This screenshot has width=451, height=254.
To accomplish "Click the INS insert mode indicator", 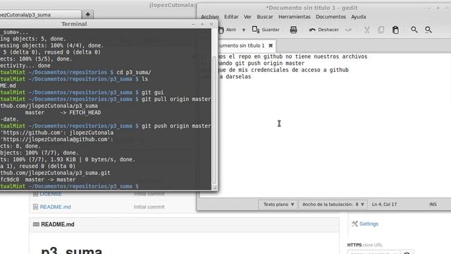I will click(x=433, y=205).
